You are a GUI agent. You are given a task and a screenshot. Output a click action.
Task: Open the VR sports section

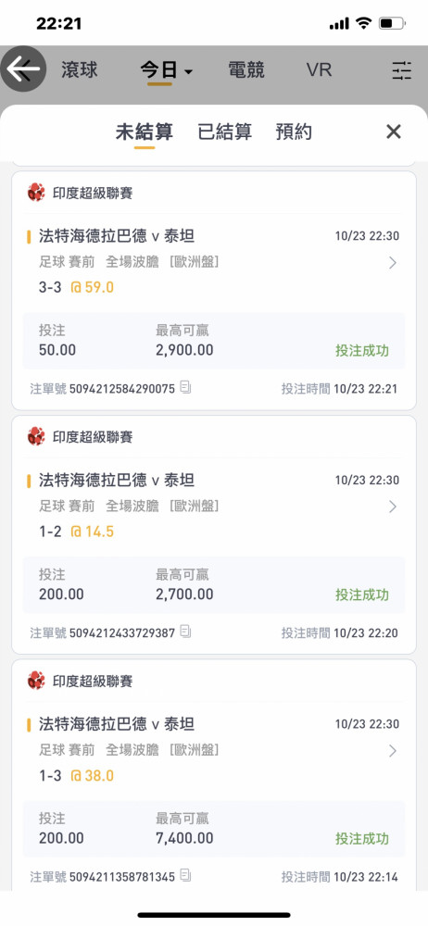click(x=320, y=70)
